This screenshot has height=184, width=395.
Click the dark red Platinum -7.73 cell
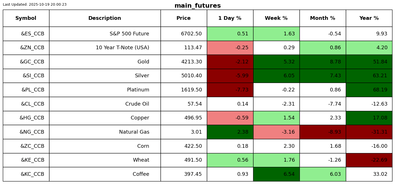point(230,90)
